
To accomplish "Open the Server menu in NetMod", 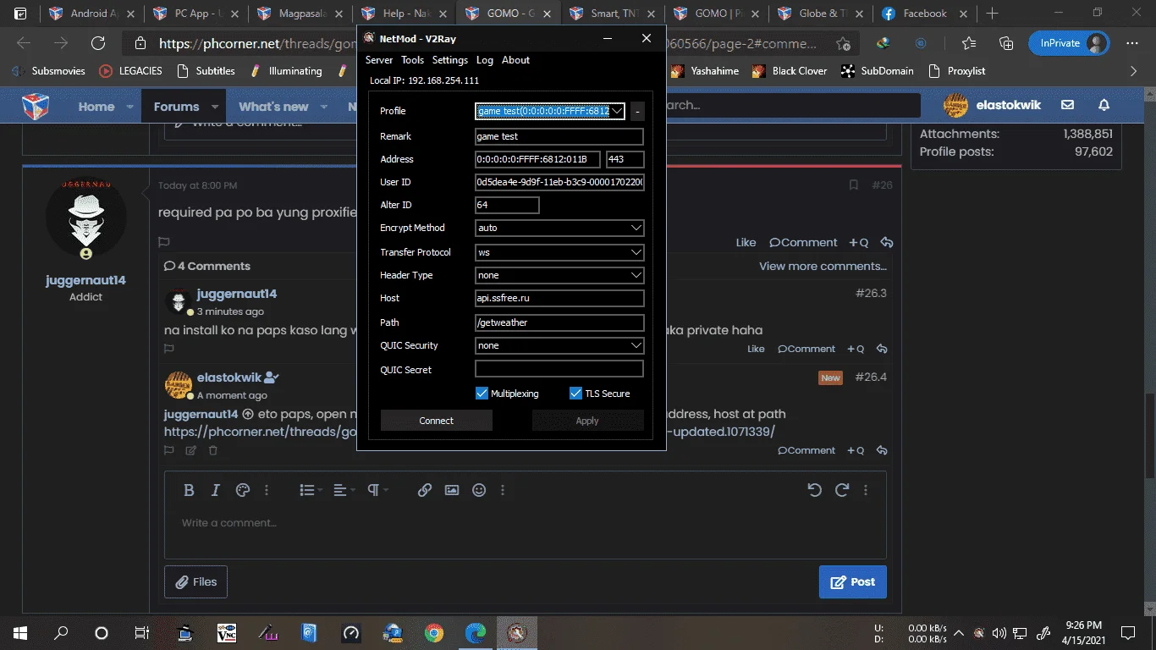I will (379, 60).
